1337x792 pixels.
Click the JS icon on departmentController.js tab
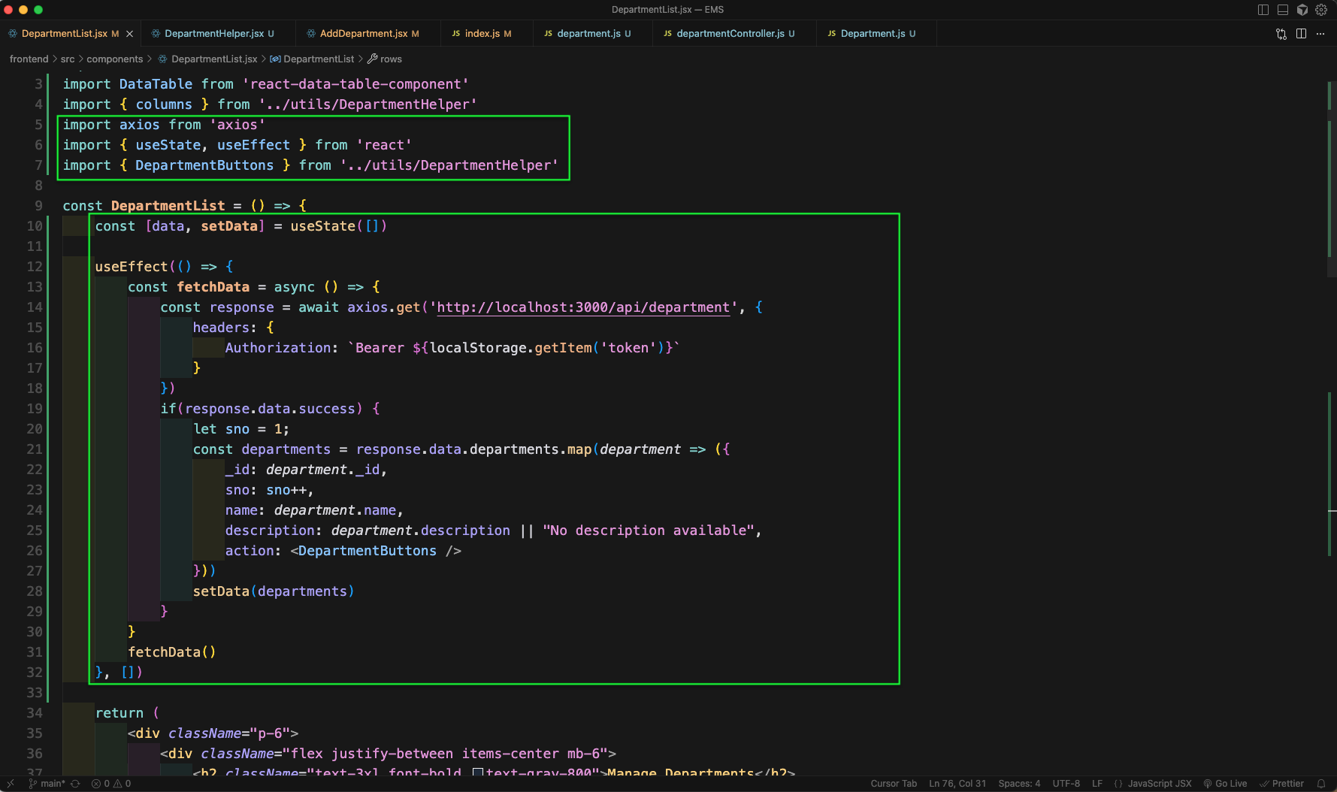tap(667, 34)
